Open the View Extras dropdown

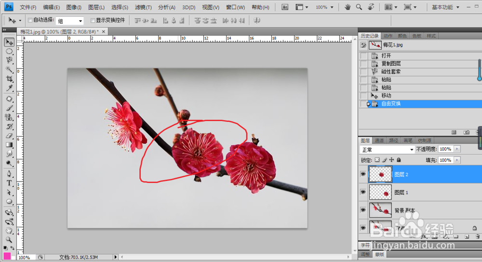[x=302, y=7]
